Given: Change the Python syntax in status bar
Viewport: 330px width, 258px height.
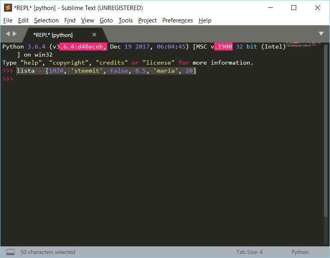Looking at the screenshot, I should (x=300, y=252).
